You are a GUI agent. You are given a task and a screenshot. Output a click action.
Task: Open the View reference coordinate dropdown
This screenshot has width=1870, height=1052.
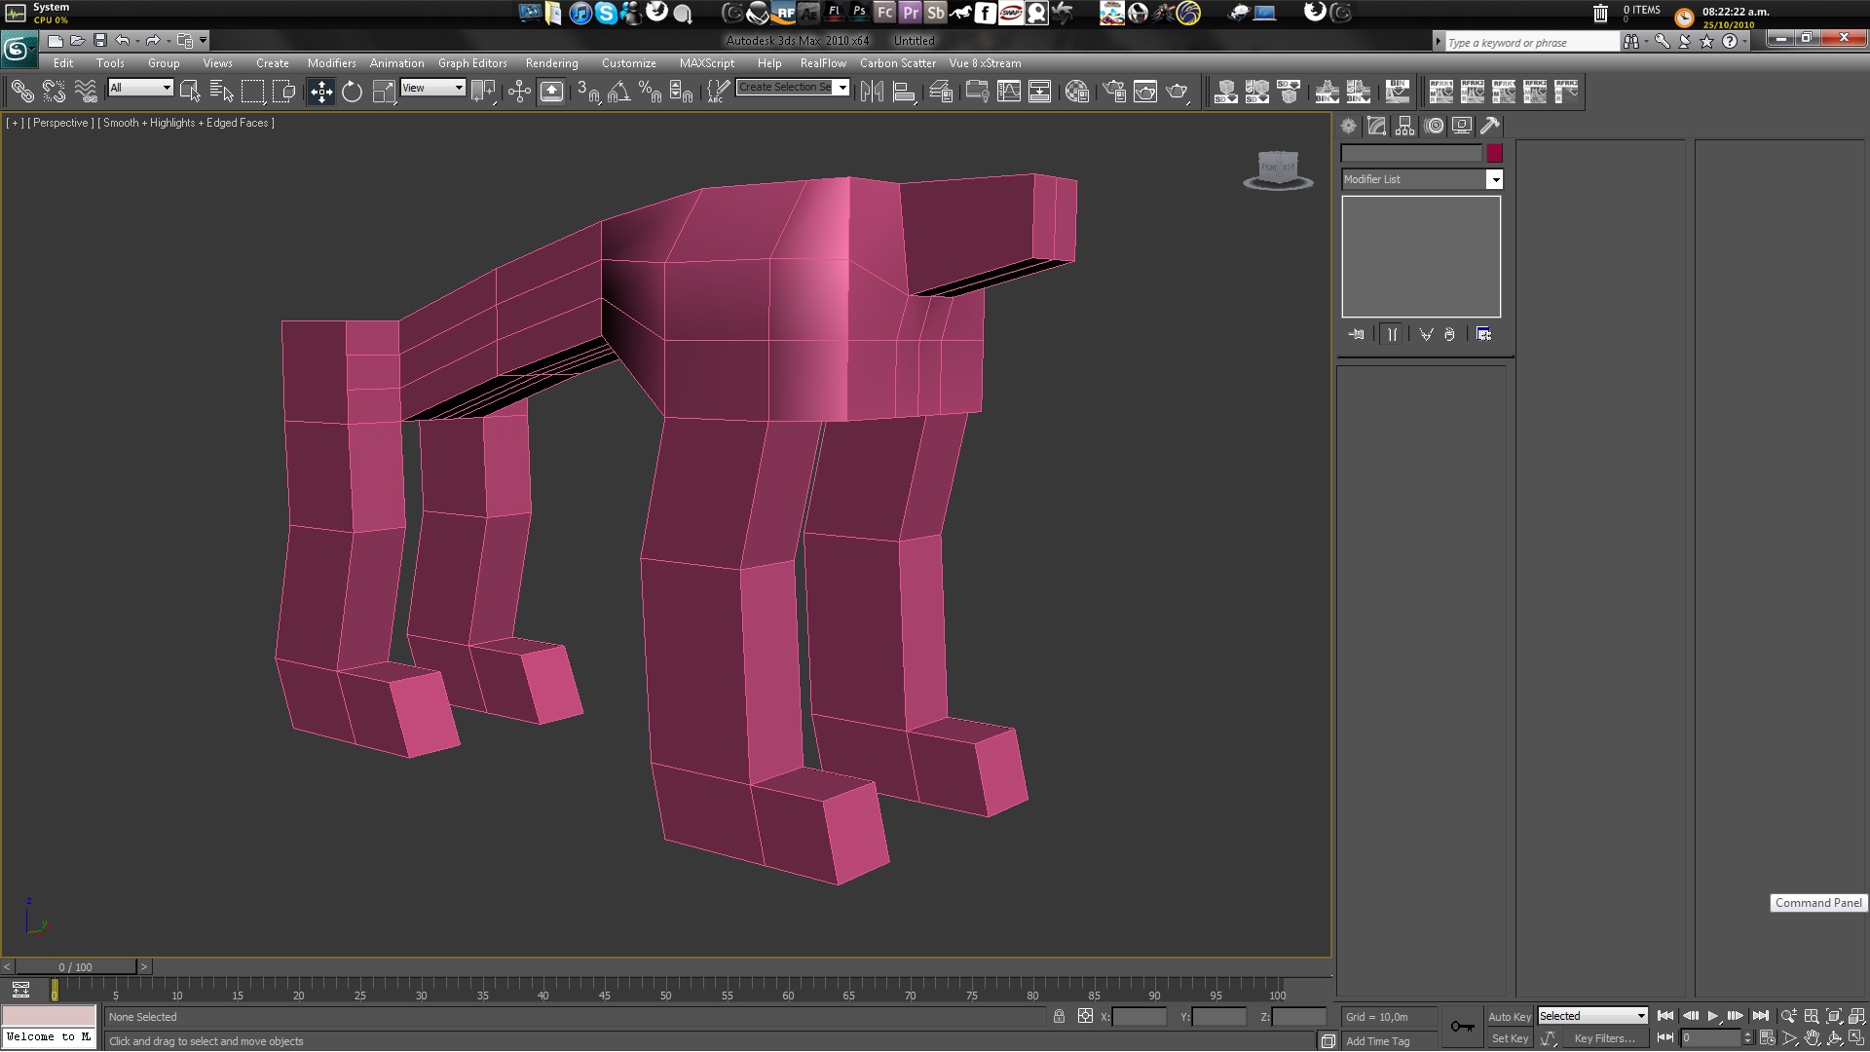(433, 88)
